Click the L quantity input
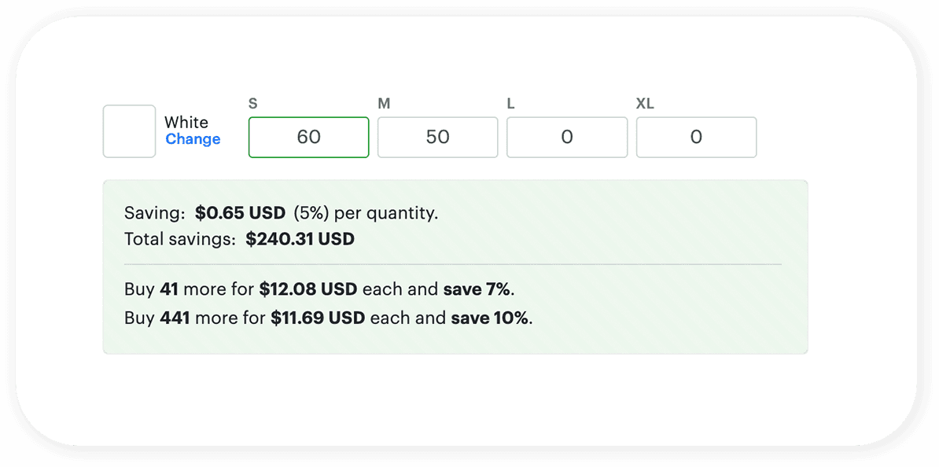The image size is (939, 467). coord(567,137)
